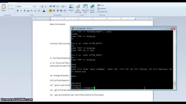
Task: Click the 'cd .. : go up a directory' line
Action: (77, 95)
